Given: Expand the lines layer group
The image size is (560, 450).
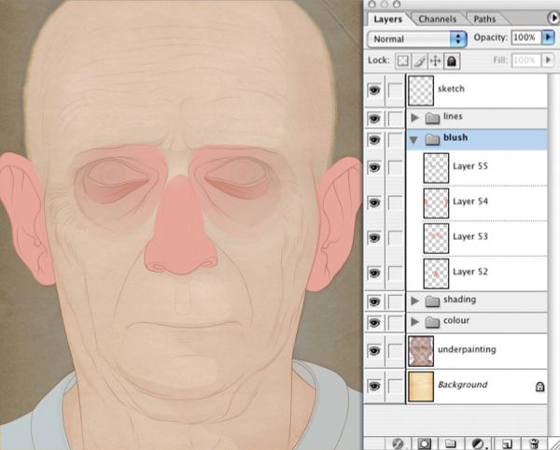Looking at the screenshot, I should click(x=414, y=117).
